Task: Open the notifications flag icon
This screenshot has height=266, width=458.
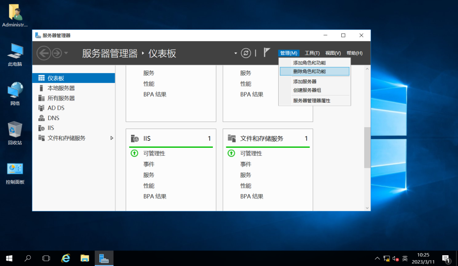Action: pyautogui.click(x=267, y=52)
